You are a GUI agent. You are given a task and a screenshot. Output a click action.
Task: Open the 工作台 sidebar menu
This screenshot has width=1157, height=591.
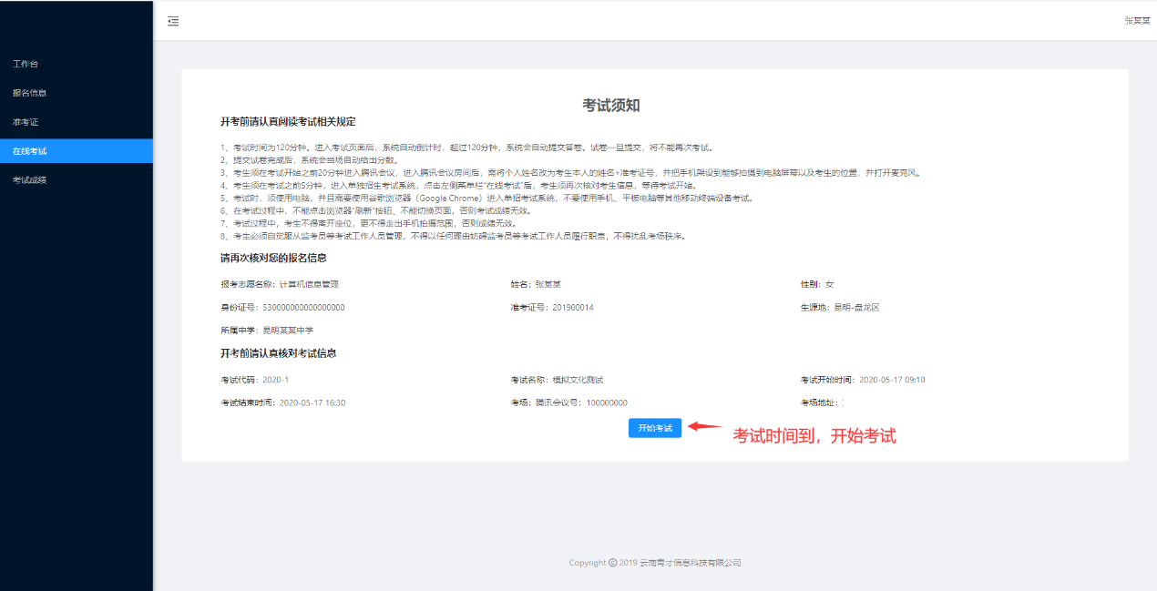tap(26, 64)
